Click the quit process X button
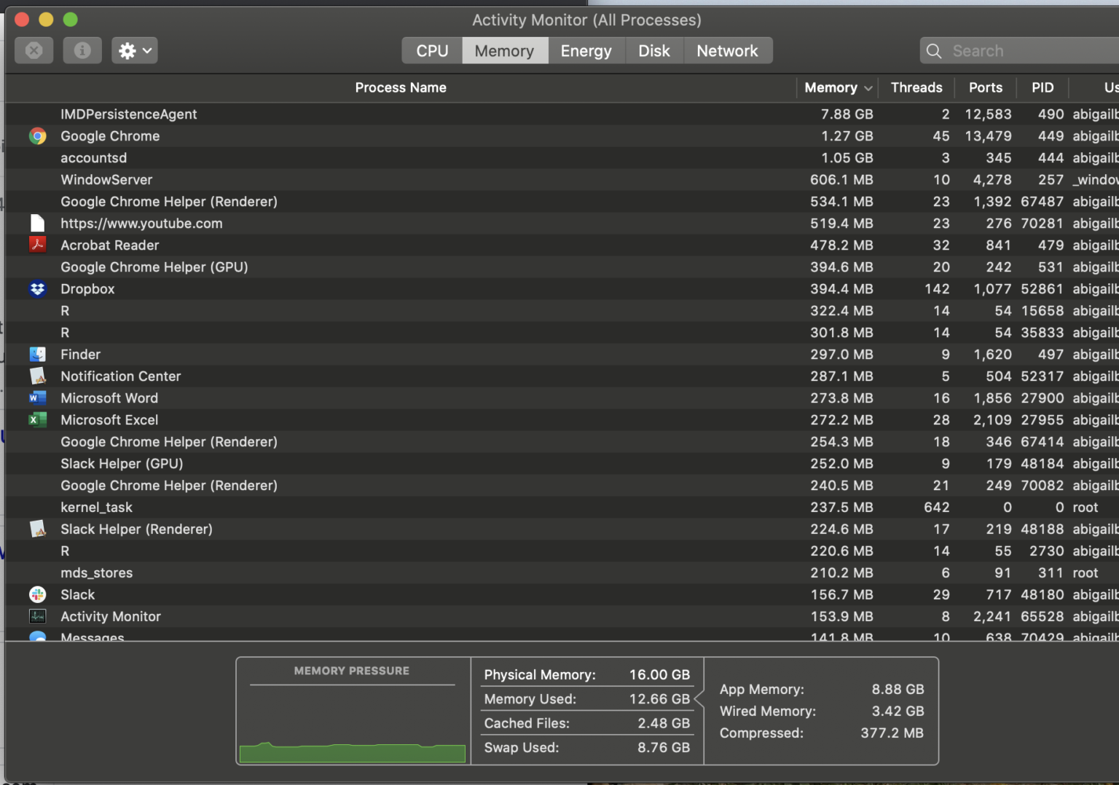 click(34, 50)
